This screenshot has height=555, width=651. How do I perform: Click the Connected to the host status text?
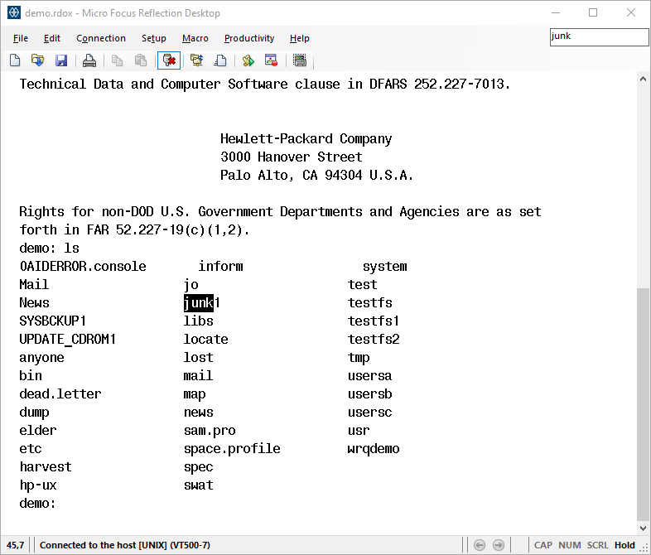(x=124, y=545)
